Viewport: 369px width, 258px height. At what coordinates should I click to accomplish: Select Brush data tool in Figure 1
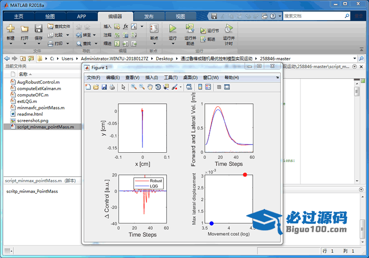pos(174,87)
